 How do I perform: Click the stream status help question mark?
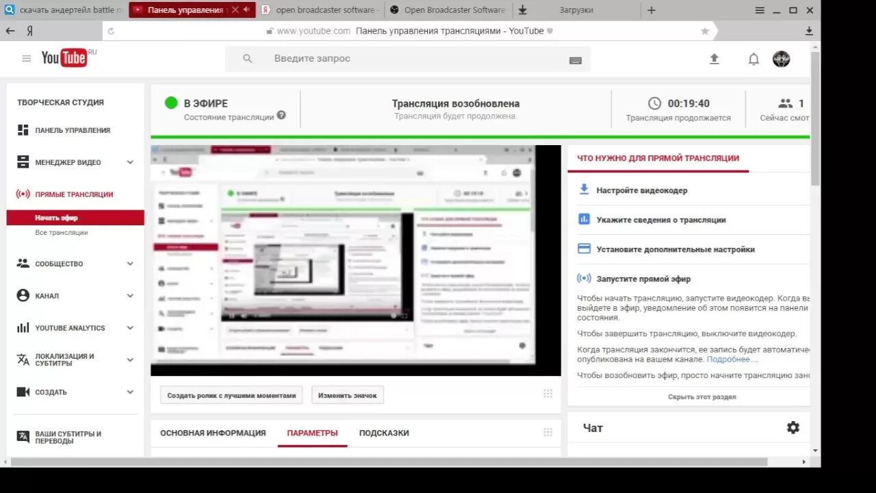point(281,116)
